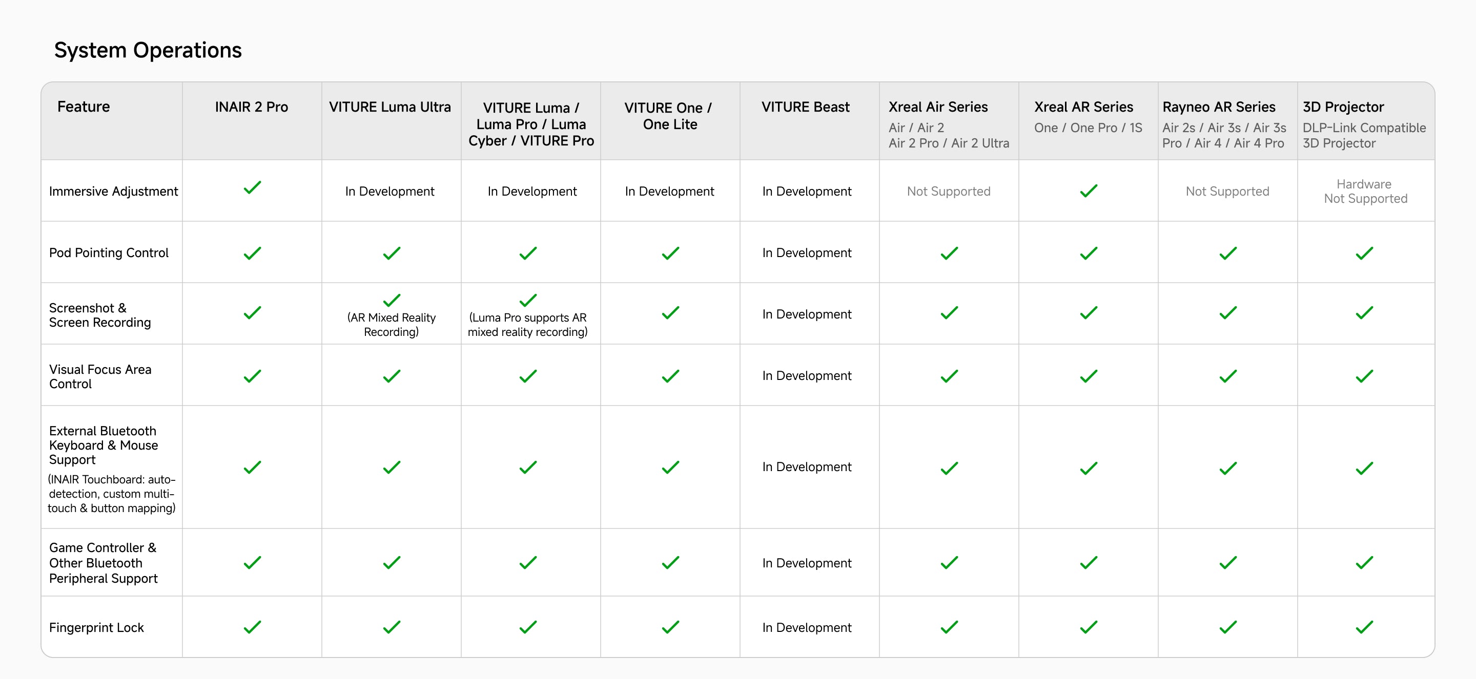Select the INAIR 2 Pro column header
The width and height of the screenshot is (1476, 679).
click(252, 107)
